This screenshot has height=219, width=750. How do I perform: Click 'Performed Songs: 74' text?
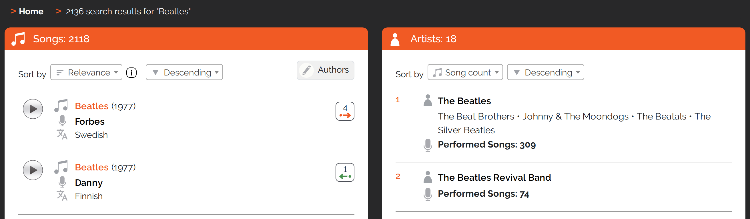click(x=483, y=194)
